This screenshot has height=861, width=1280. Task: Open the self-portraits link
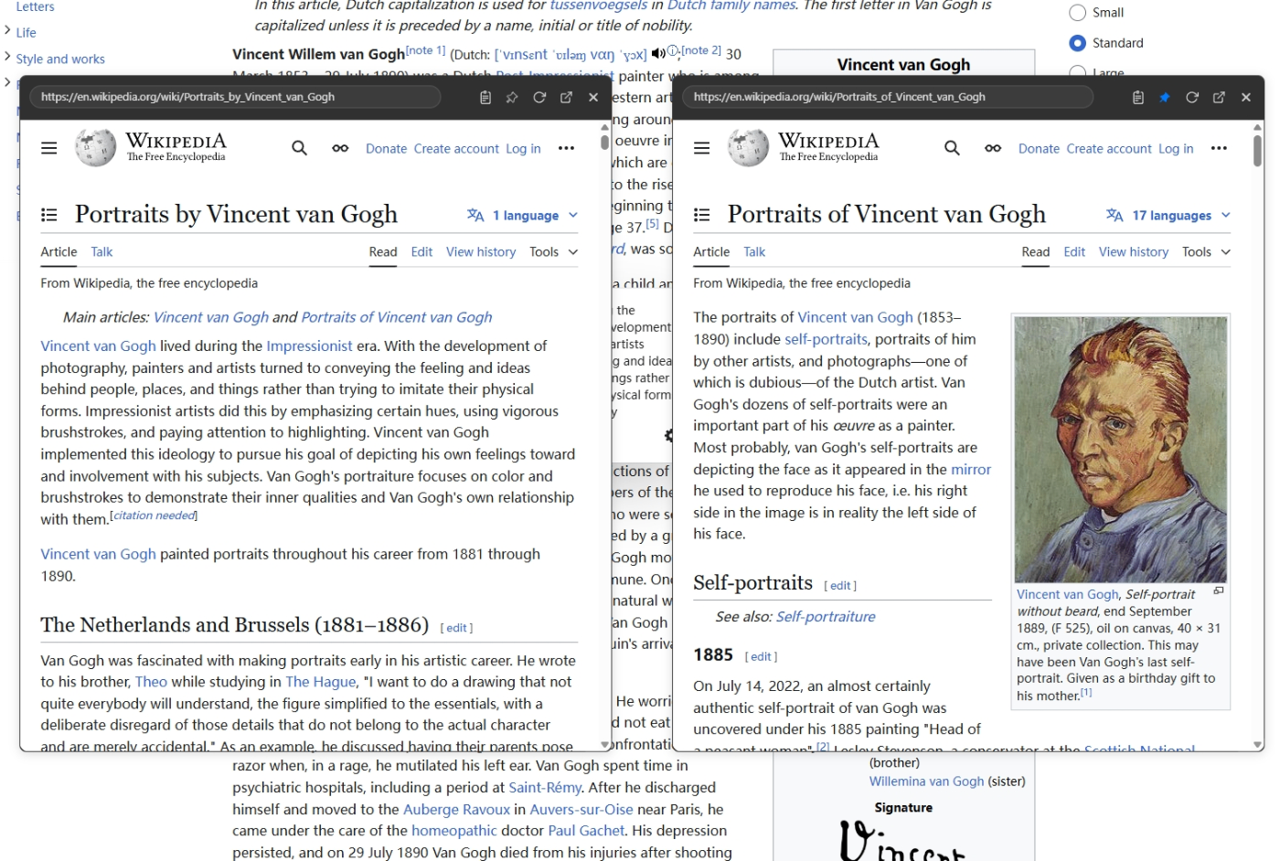click(826, 339)
